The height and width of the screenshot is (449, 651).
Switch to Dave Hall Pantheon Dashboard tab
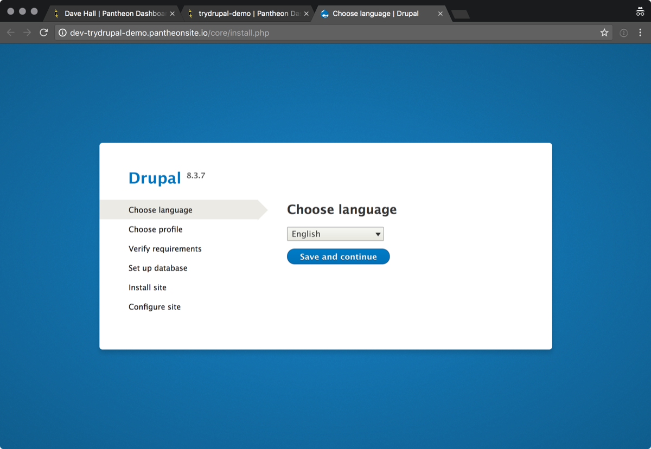pos(111,14)
